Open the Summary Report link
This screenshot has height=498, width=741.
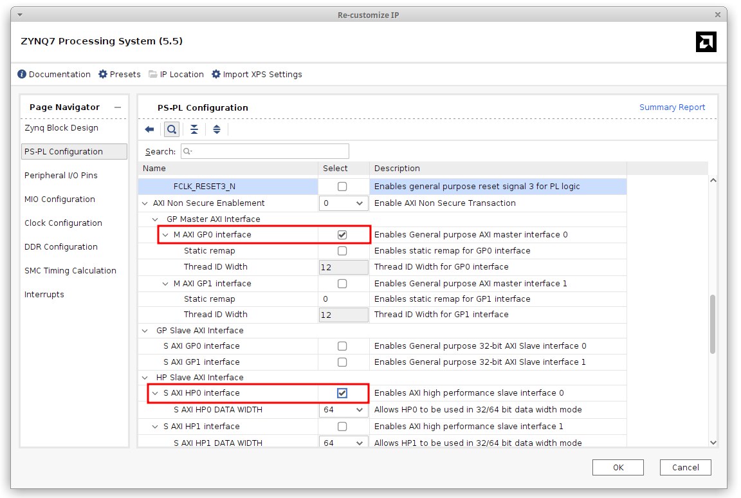coord(672,107)
